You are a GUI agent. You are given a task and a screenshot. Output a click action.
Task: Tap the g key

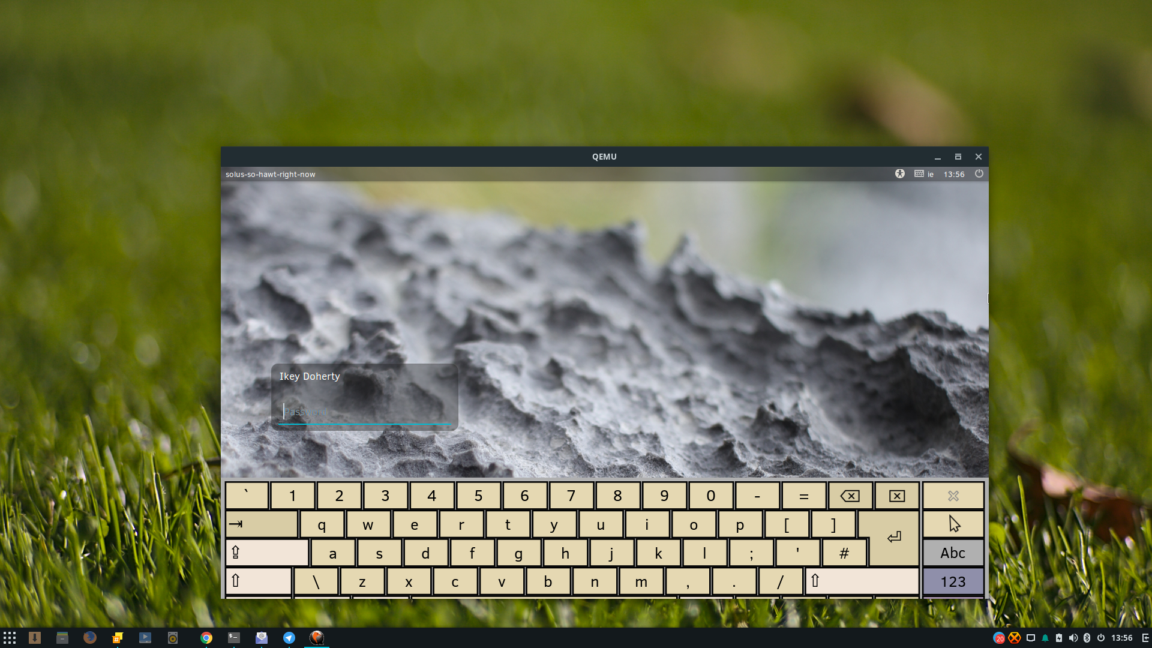pyautogui.click(x=519, y=553)
